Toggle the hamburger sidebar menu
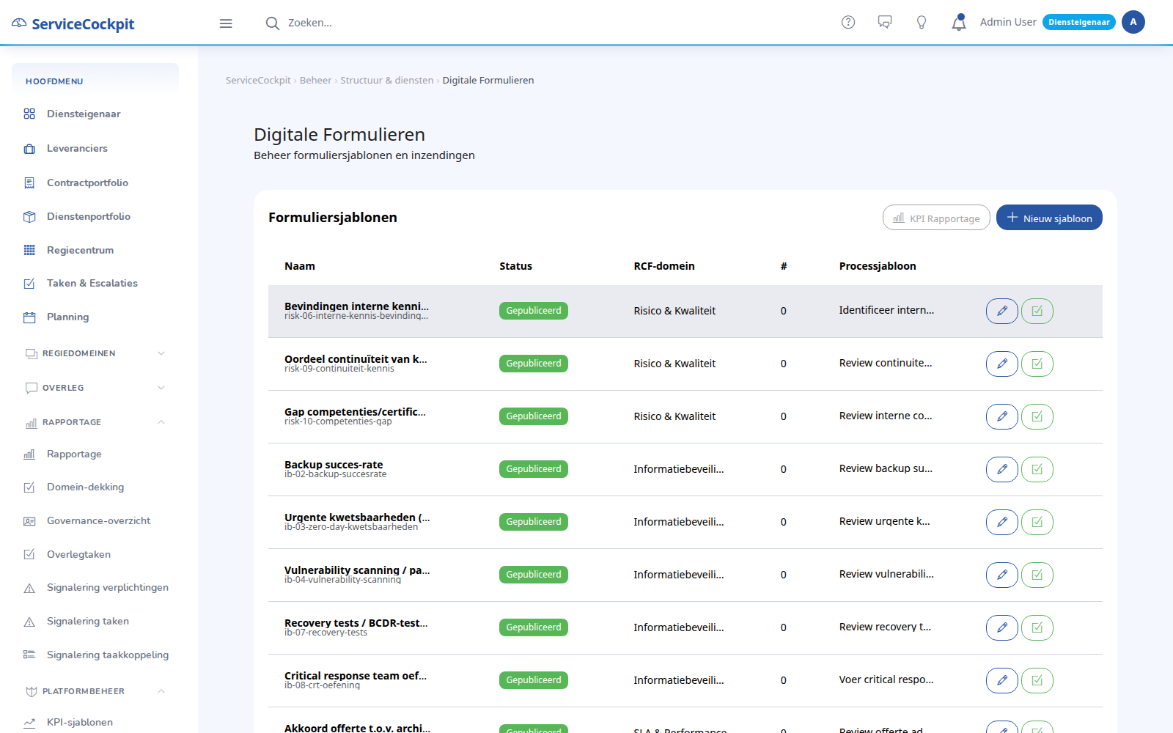This screenshot has width=1173, height=733. 226,23
